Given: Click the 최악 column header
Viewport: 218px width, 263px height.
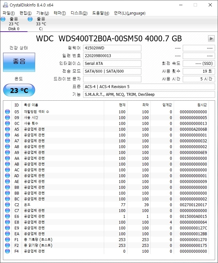Looking at the screenshot, I should click(x=139, y=105).
